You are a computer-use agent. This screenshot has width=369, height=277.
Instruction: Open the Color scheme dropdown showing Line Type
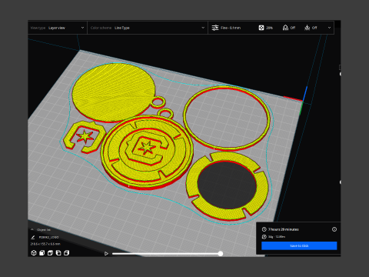click(x=148, y=28)
